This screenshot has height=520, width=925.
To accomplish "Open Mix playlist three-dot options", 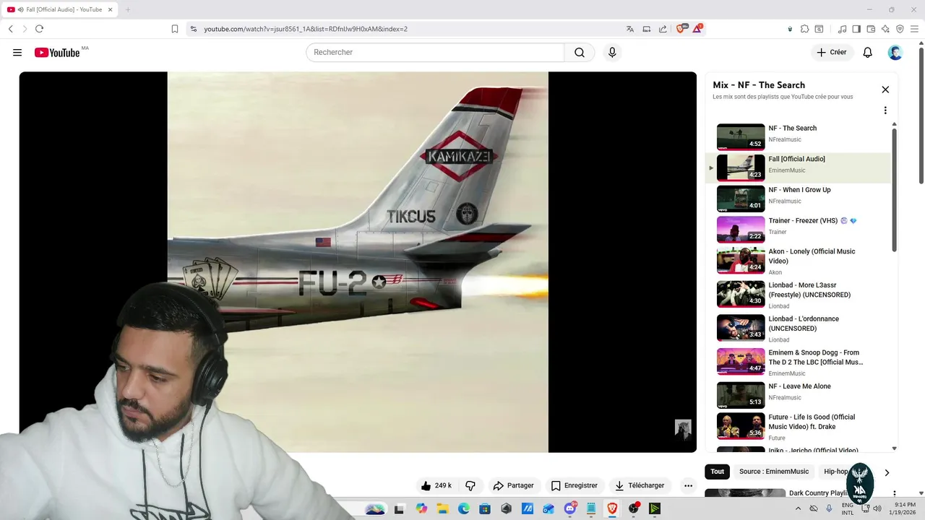I will click(885, 110).
